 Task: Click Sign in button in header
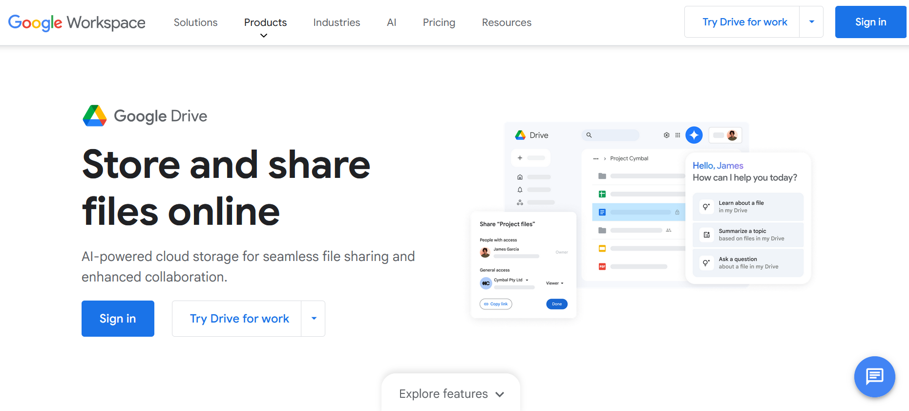870,22
